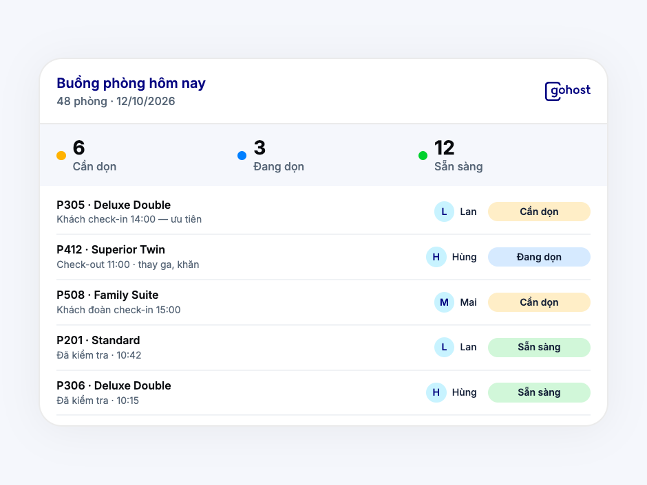
Task: Click the Cần dọn badge for P508
Action: point(539,302)
